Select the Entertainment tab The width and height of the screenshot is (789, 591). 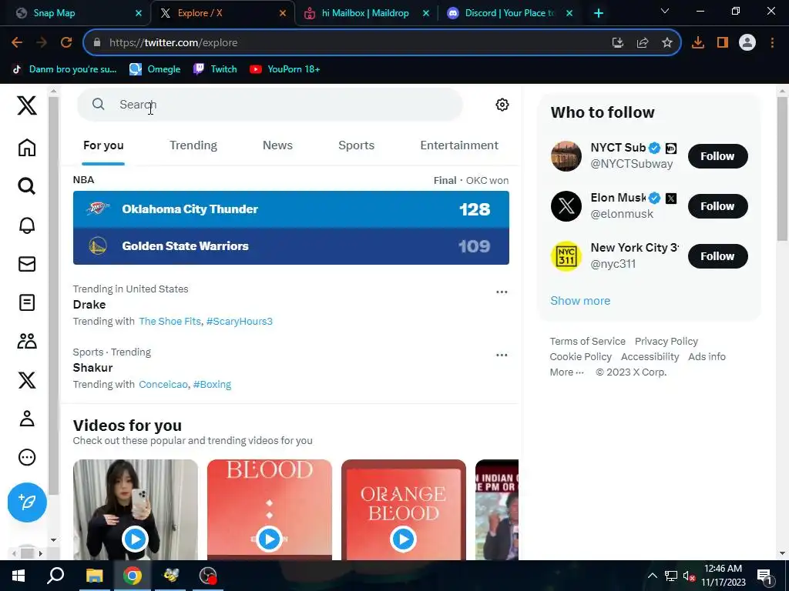(459, 145)
